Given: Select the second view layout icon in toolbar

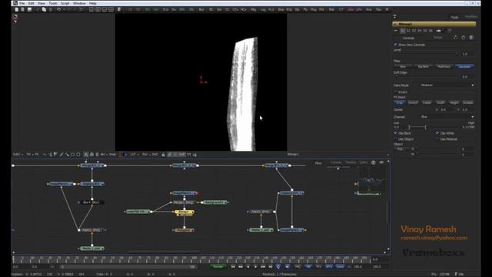Looking at the screenshot, I should [98, 9].
